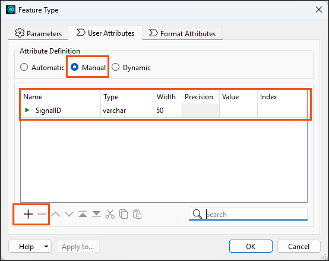Open the varchar type cell for SignalID
This screenshot has height=261, width=329.
pos(127,111)
